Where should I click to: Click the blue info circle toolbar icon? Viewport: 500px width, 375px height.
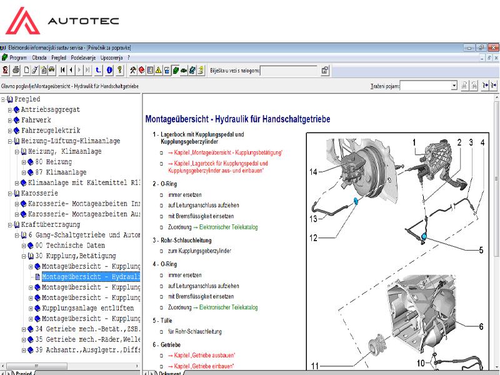click(109, 70)
